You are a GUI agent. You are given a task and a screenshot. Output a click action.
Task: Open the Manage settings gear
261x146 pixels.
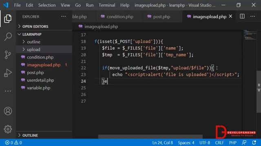[8, 129]
